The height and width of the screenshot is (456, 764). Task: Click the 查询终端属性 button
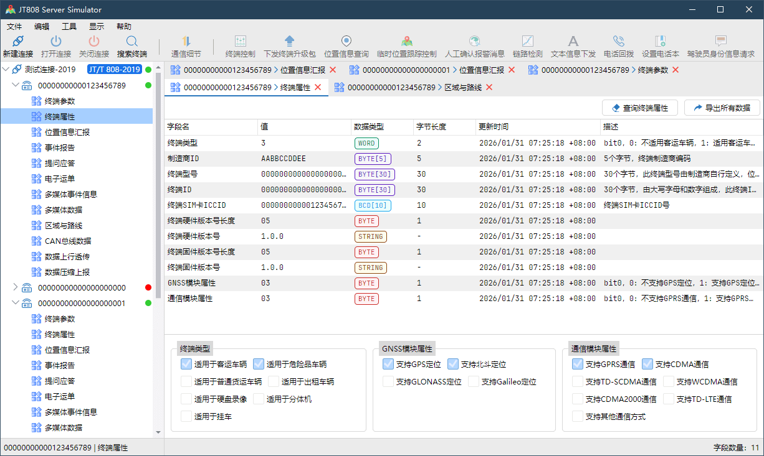639,108
